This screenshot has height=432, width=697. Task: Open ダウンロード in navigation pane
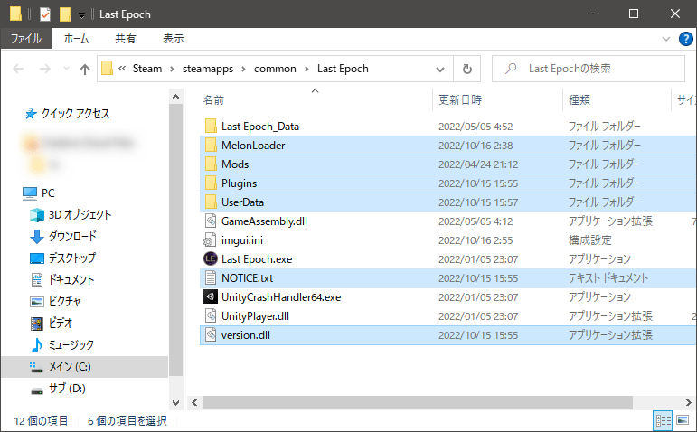(x=63, y=237)
